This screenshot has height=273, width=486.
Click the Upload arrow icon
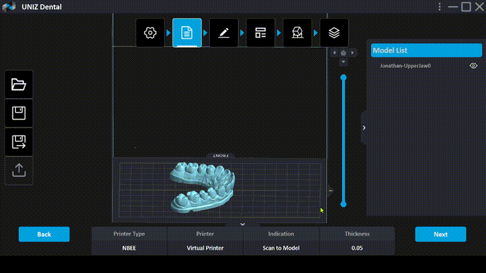tap(19, 170)
